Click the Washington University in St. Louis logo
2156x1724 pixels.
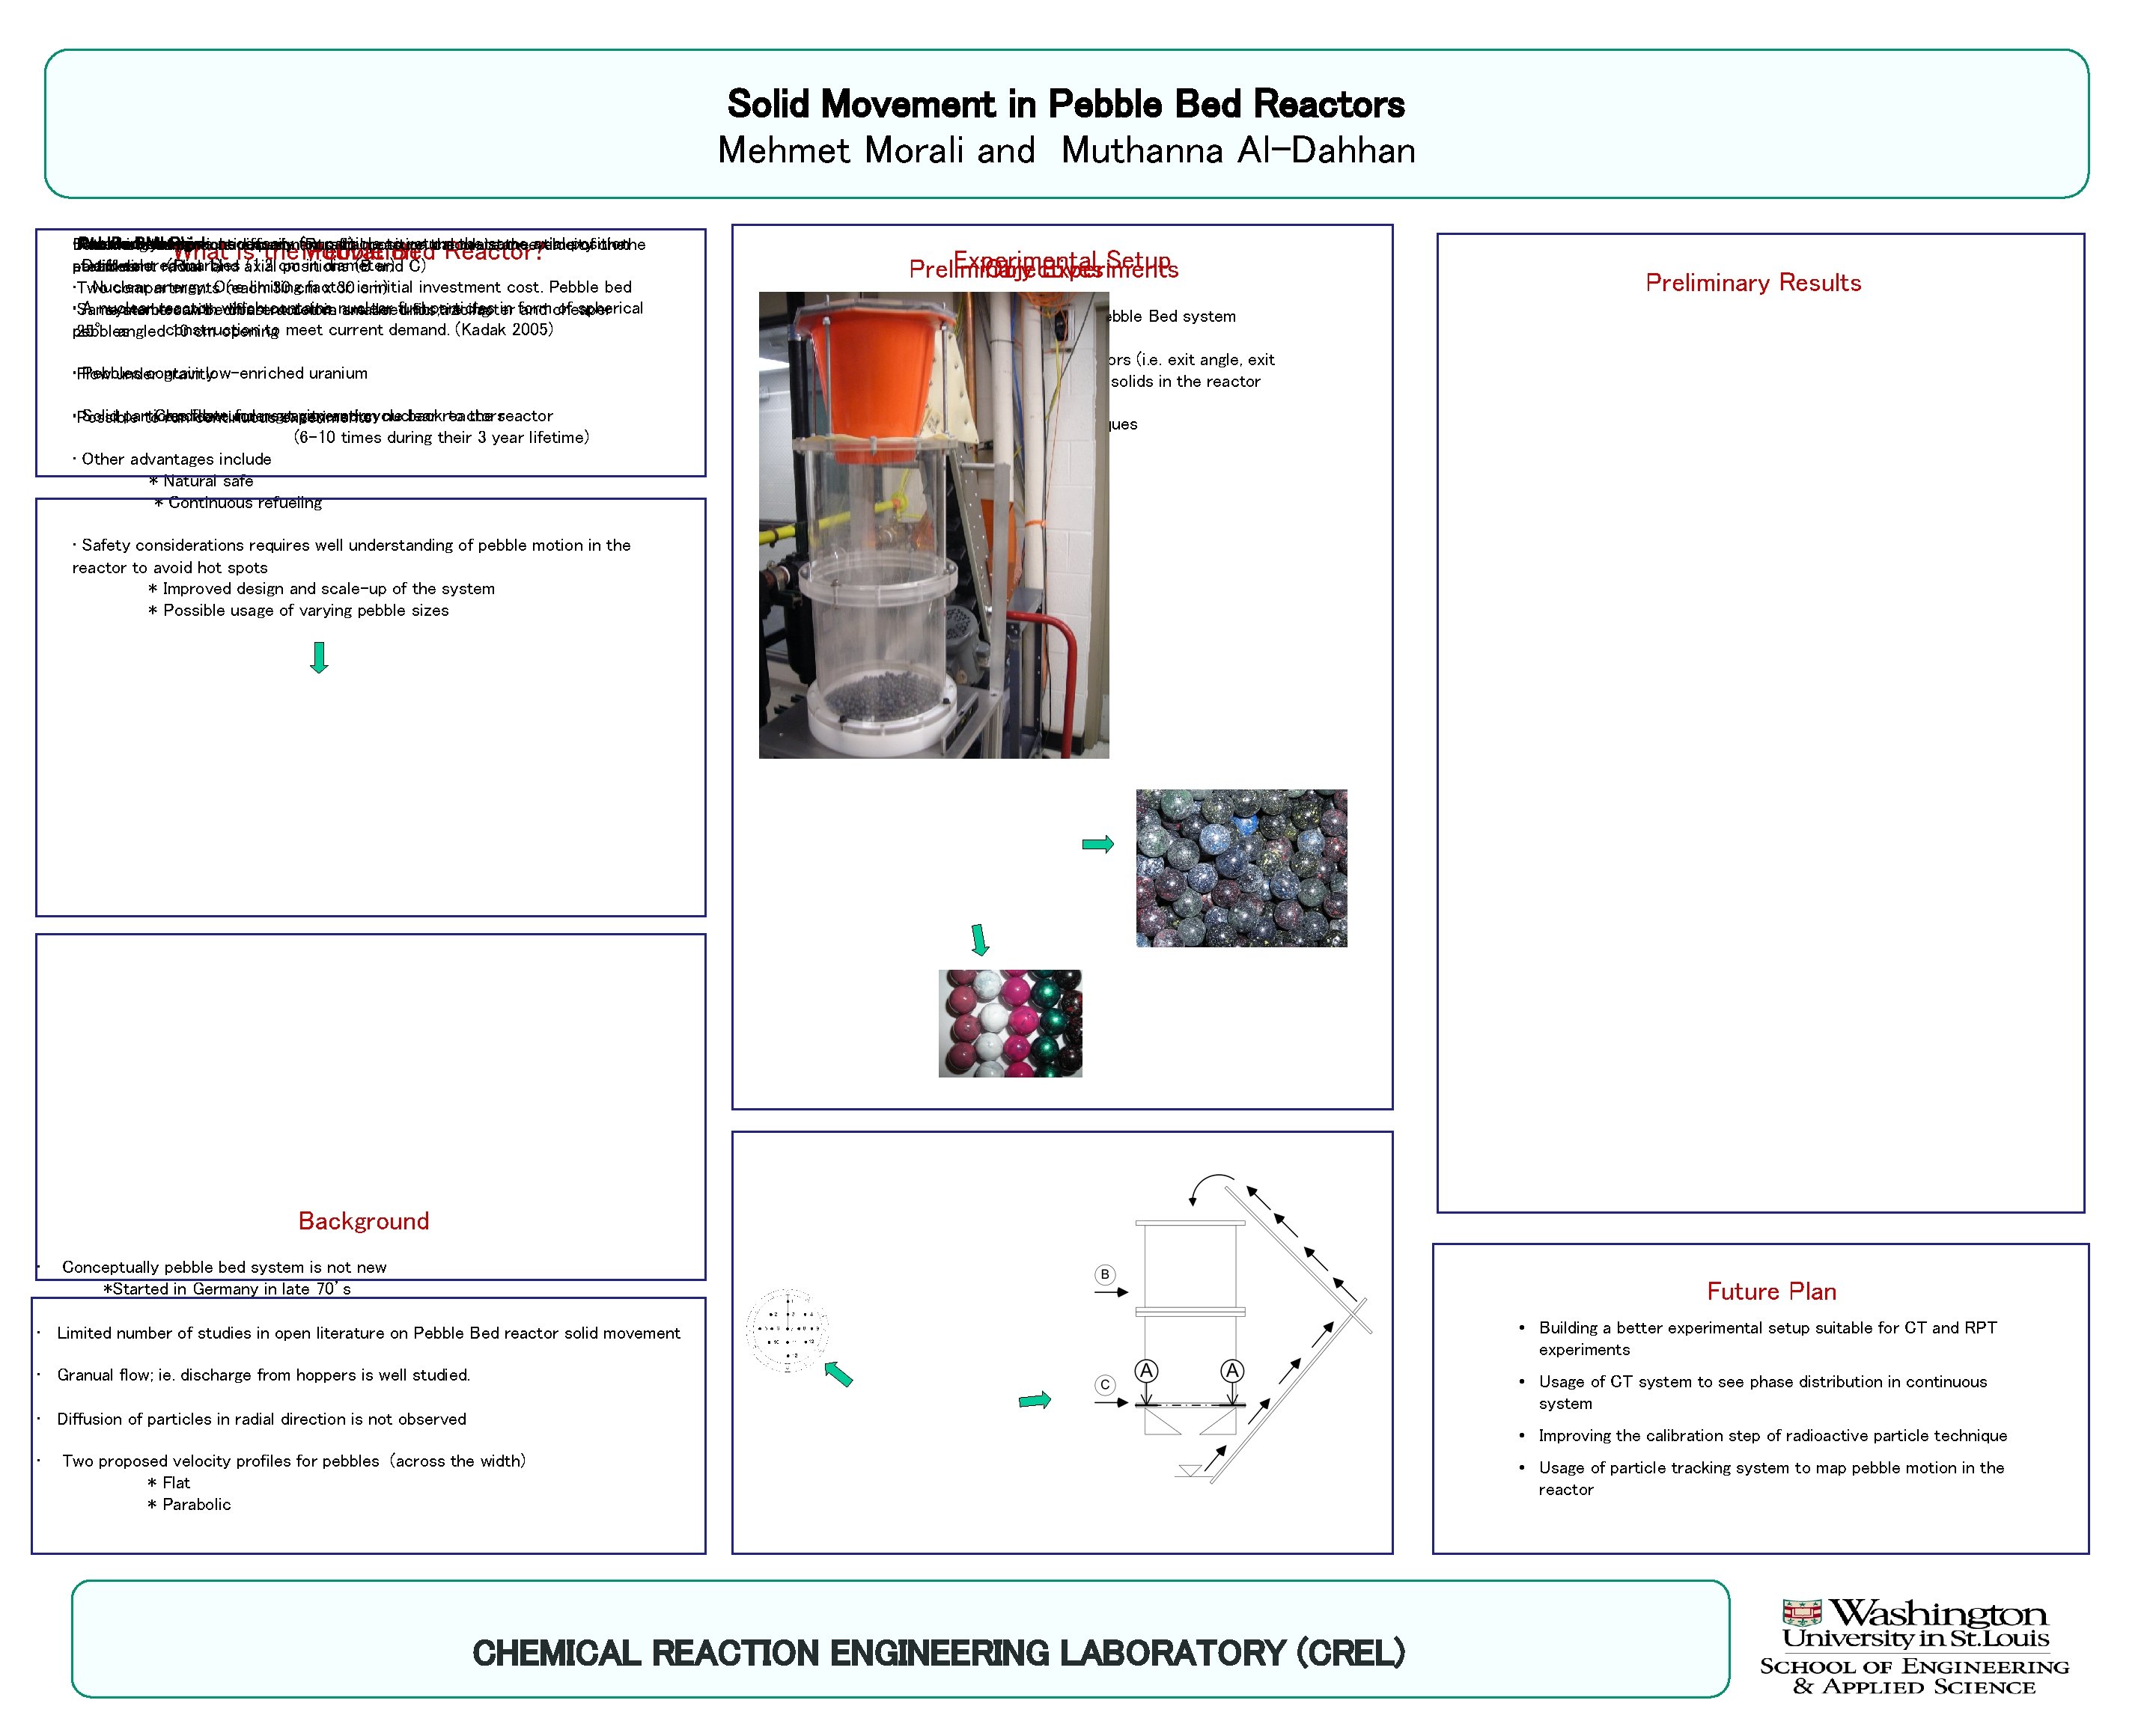1915,1647
